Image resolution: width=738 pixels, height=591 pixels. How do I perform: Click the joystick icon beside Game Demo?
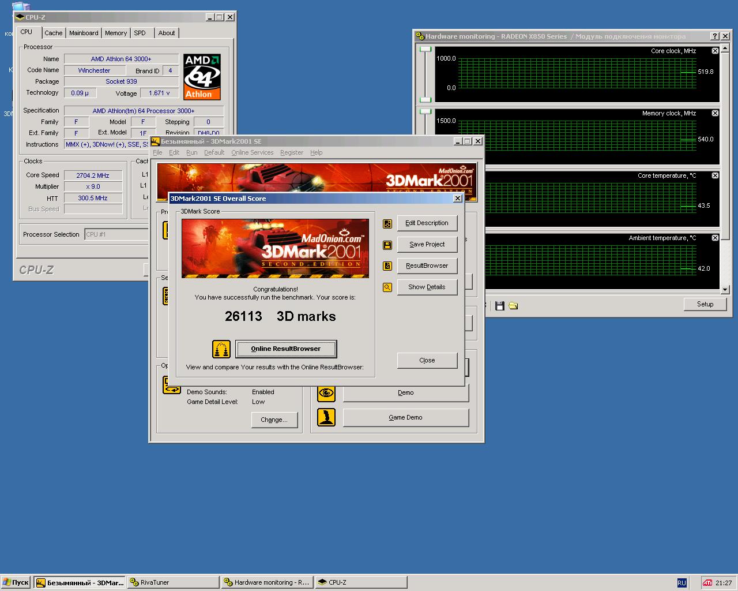tap(326, 417)
